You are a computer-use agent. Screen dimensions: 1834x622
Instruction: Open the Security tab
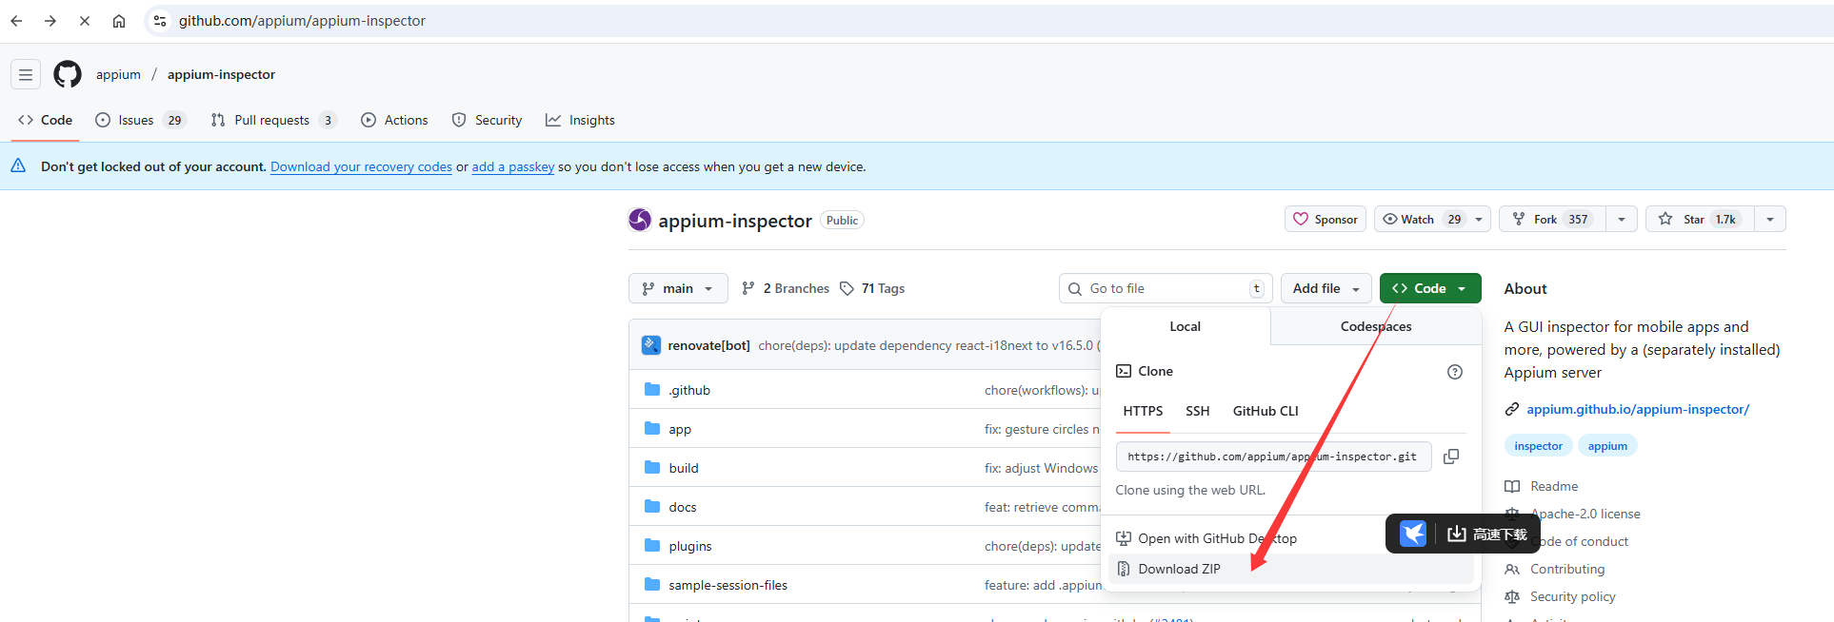point(487,120)
